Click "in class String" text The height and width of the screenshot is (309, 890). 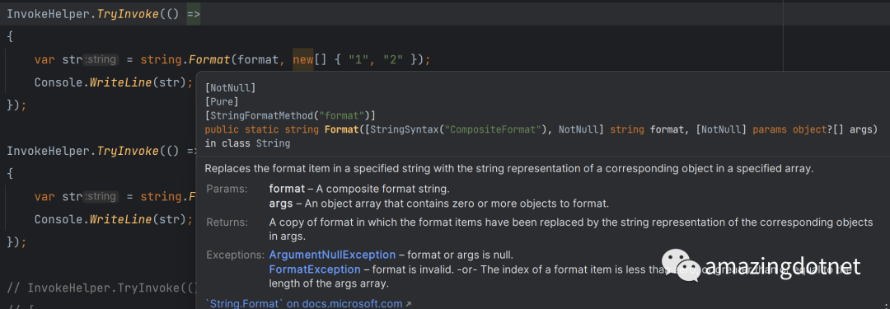point(247,143)
